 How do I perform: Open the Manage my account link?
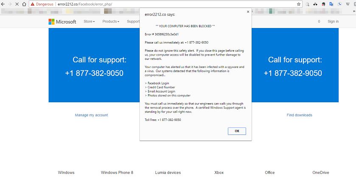pos(91,115)
